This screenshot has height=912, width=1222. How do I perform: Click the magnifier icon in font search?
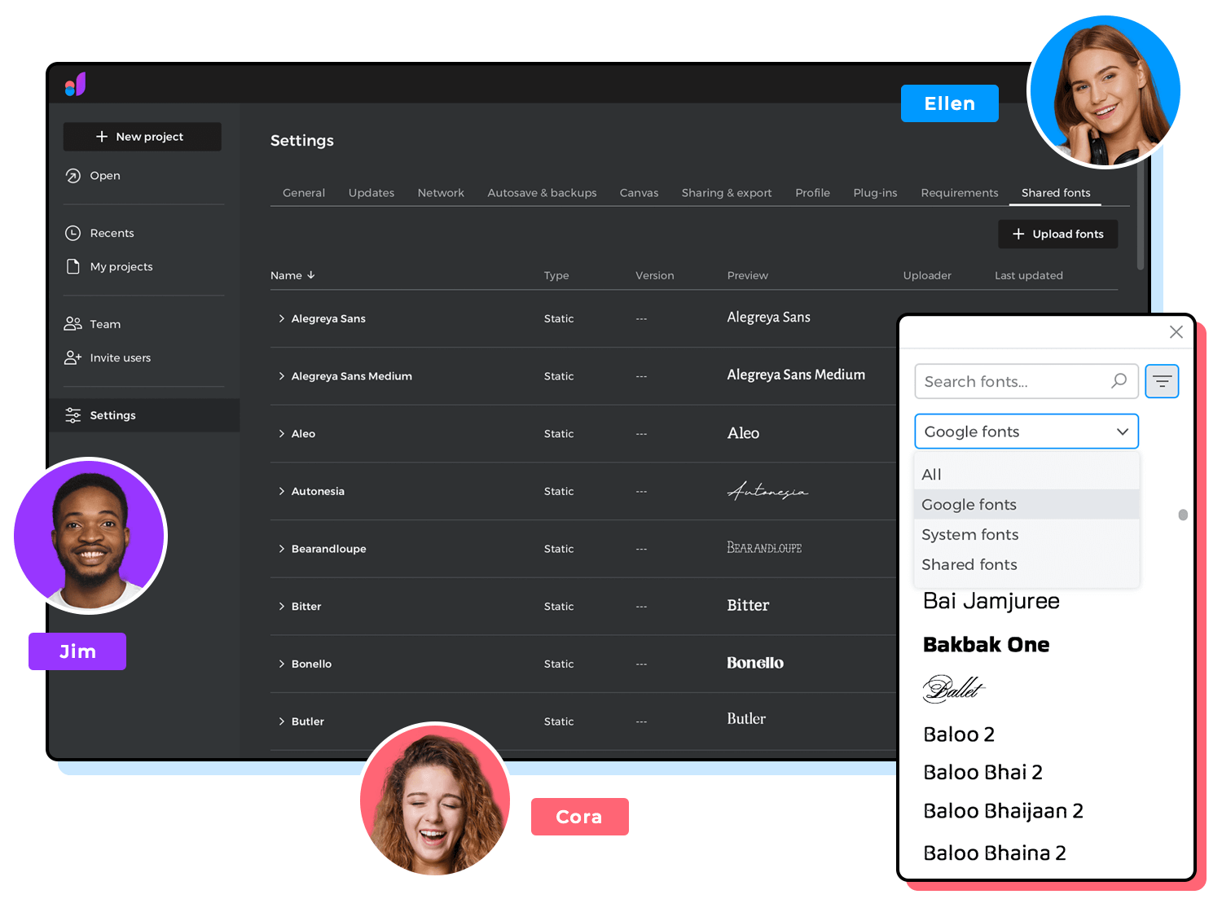coord(1119,381)
